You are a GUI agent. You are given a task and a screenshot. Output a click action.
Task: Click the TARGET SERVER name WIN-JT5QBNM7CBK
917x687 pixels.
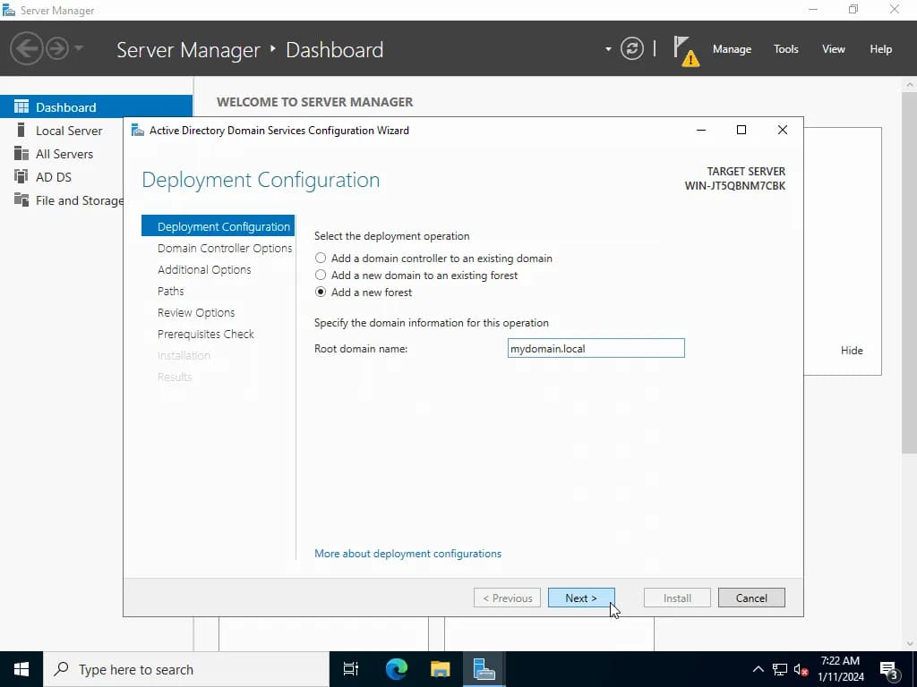(x=735, y=186)
